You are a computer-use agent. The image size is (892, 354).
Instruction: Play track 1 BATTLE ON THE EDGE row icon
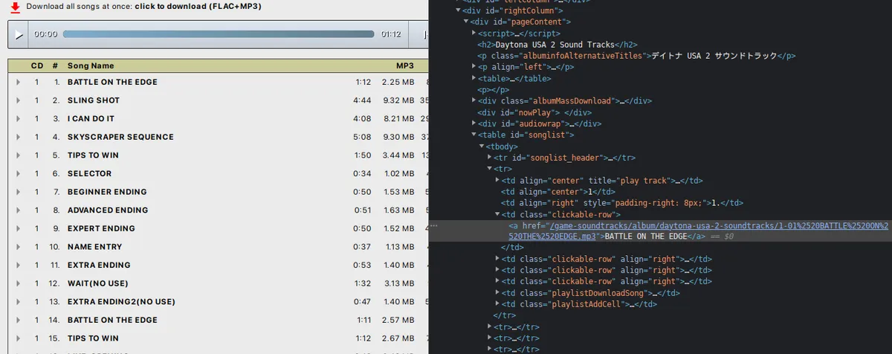[18, 82]
